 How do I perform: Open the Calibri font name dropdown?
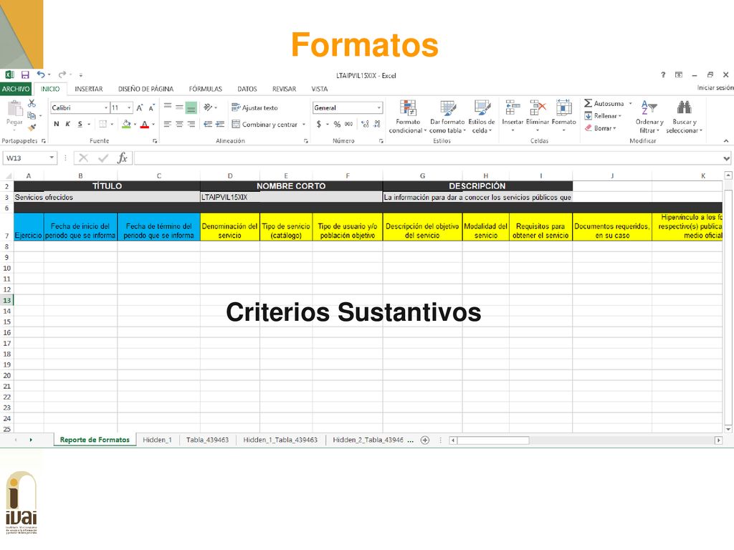click(x=106, y=108)
